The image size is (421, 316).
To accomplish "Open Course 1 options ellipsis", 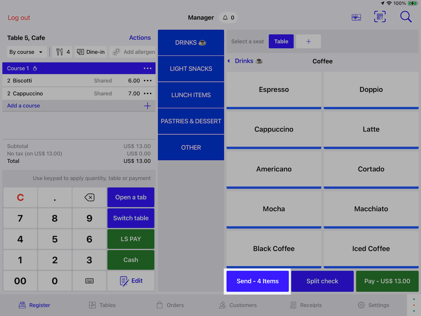I will tap(147, 69).
